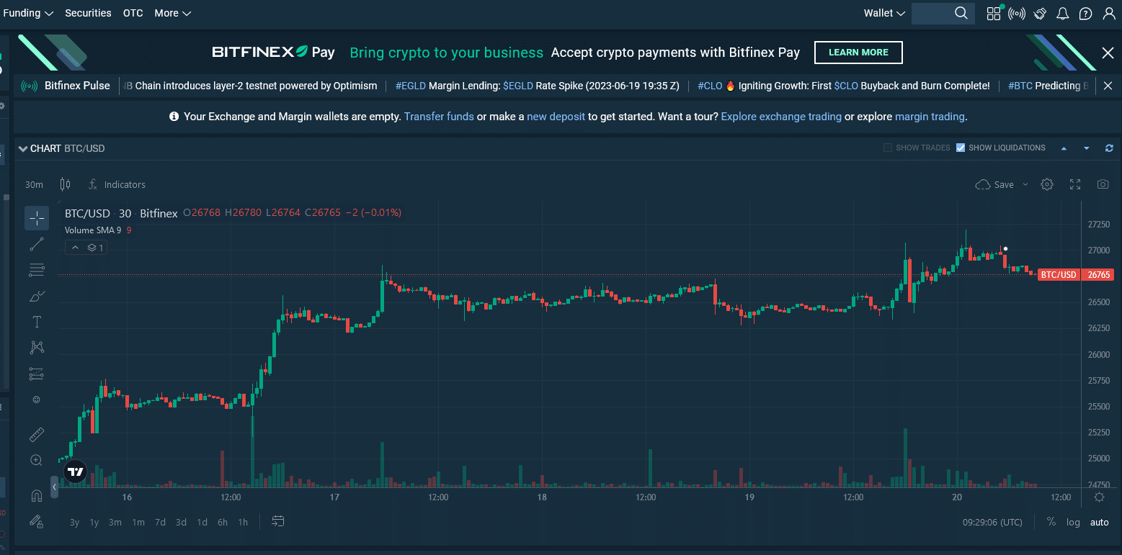1122x555 pixels.
Task: Open candlestick chart style selector
Action: [65, 184]
